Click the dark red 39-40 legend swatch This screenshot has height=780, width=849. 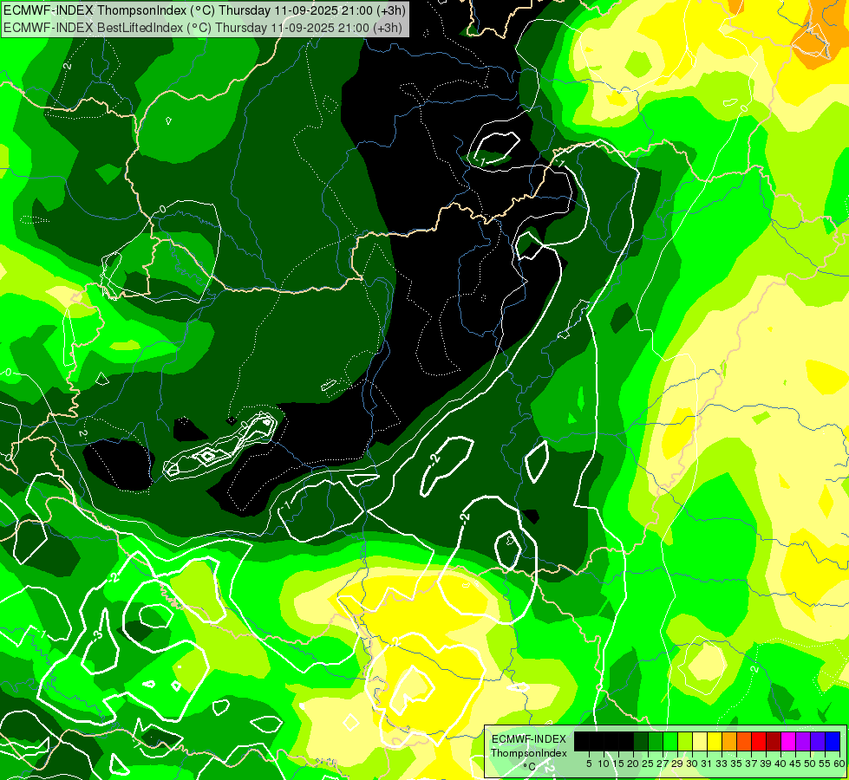click(774, 741)
